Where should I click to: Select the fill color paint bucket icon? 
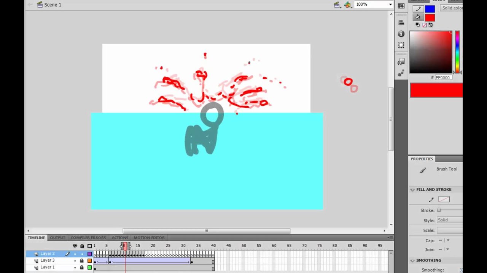(x=418, y=17)
